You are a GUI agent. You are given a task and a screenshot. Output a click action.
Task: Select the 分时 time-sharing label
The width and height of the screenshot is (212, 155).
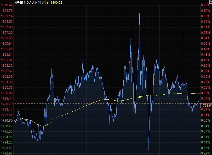38,2
